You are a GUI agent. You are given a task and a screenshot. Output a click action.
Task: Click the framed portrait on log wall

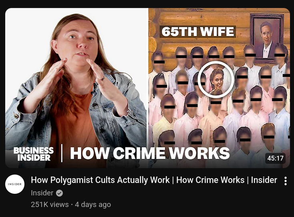(267, 38)
